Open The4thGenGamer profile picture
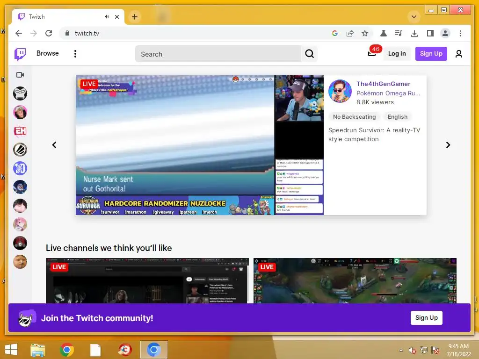 pyautogui.click(x=340, y=91)
